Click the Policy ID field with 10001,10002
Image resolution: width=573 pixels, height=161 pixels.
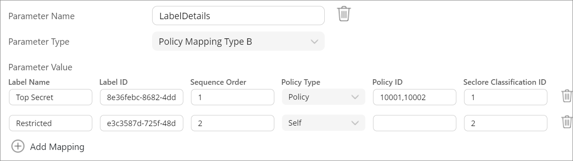point(414,97)
